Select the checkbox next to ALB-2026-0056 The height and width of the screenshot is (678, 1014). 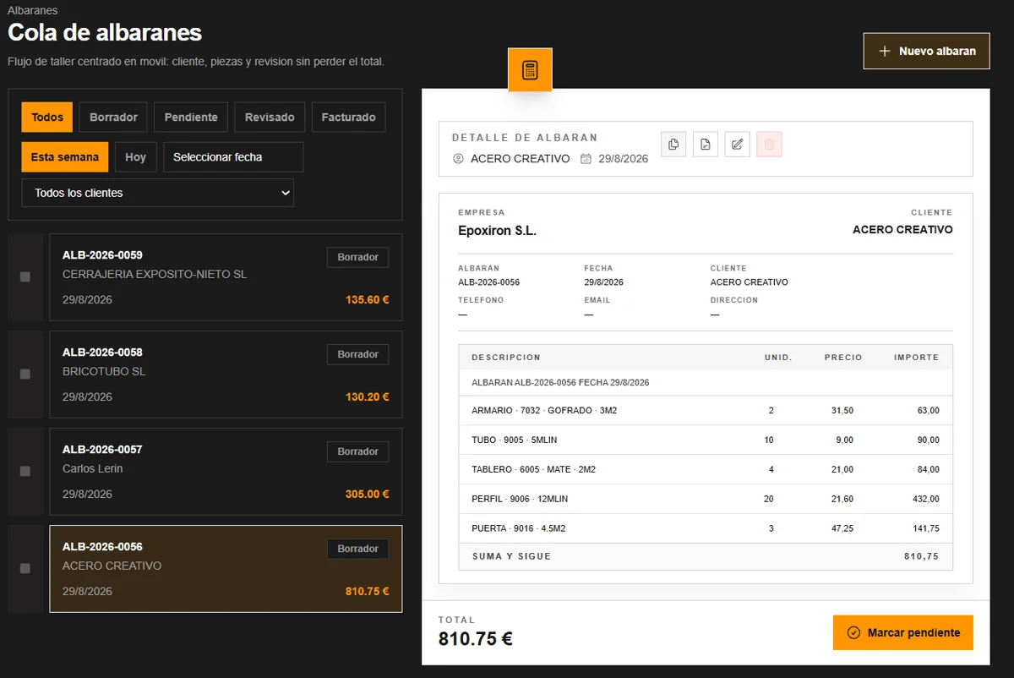coord(25,569)
